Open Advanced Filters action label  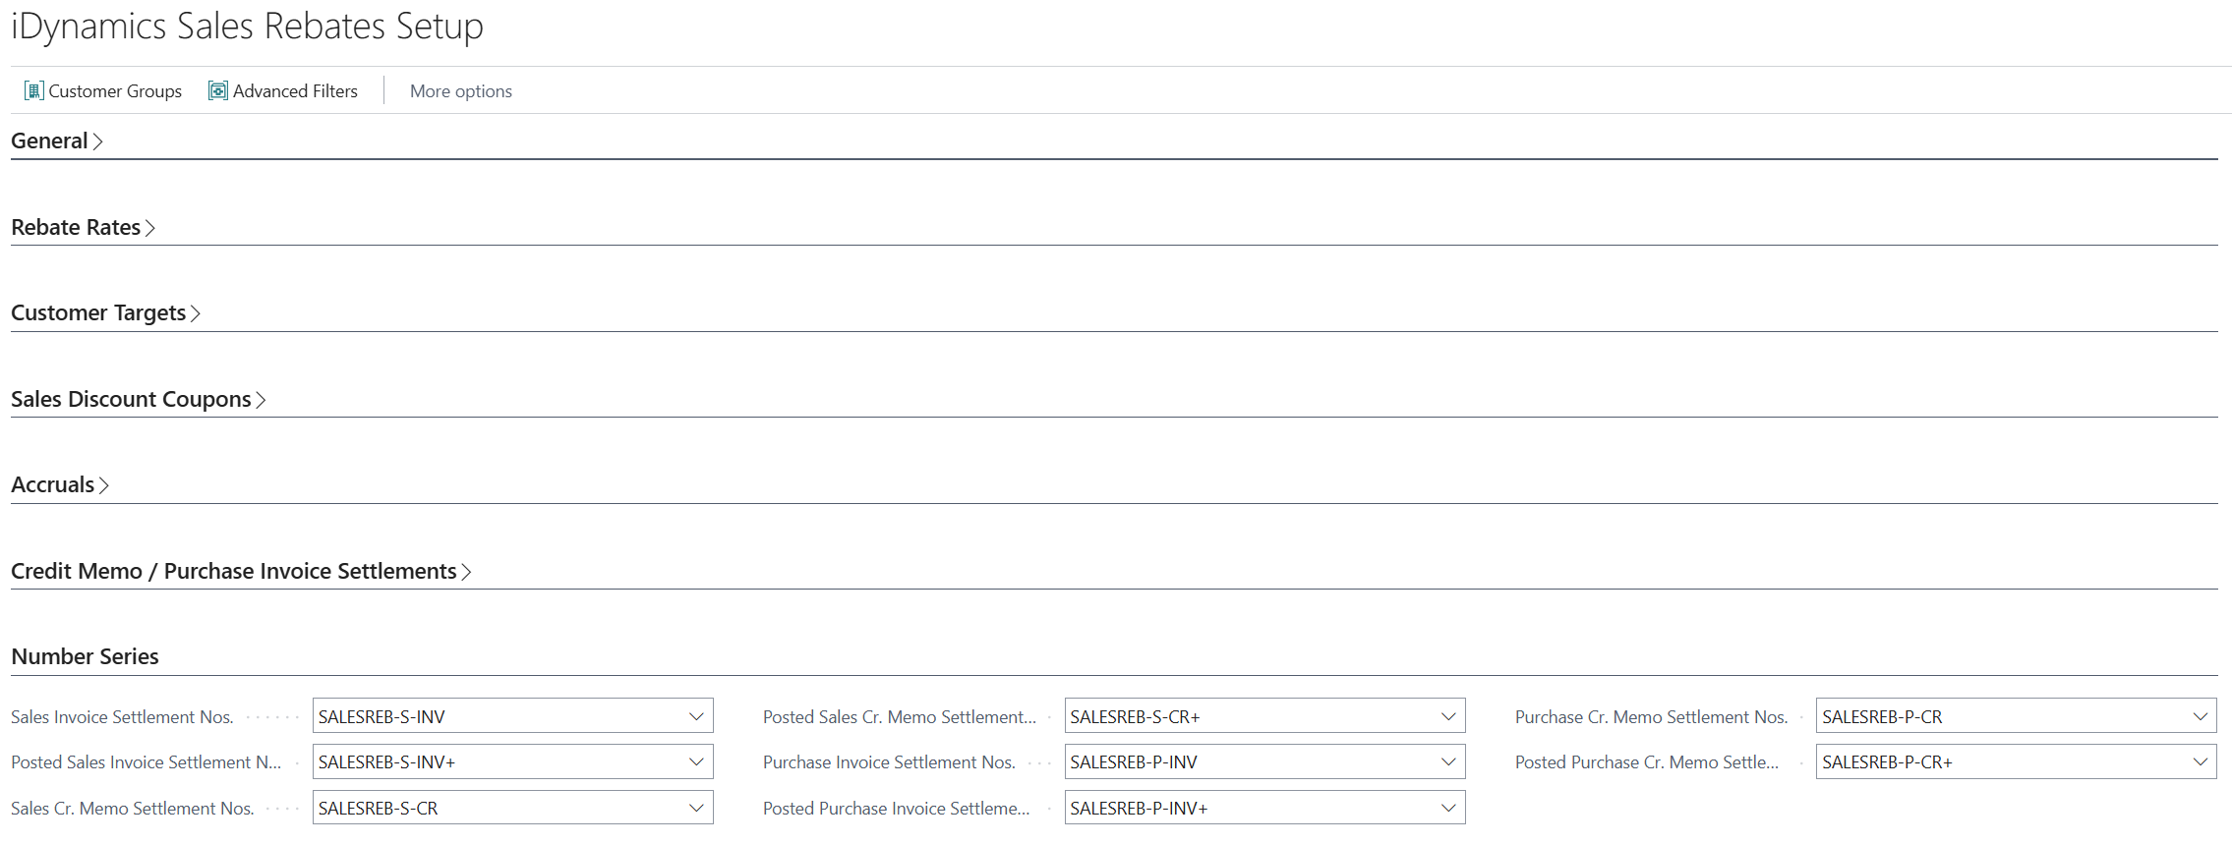tap(295, 91)
